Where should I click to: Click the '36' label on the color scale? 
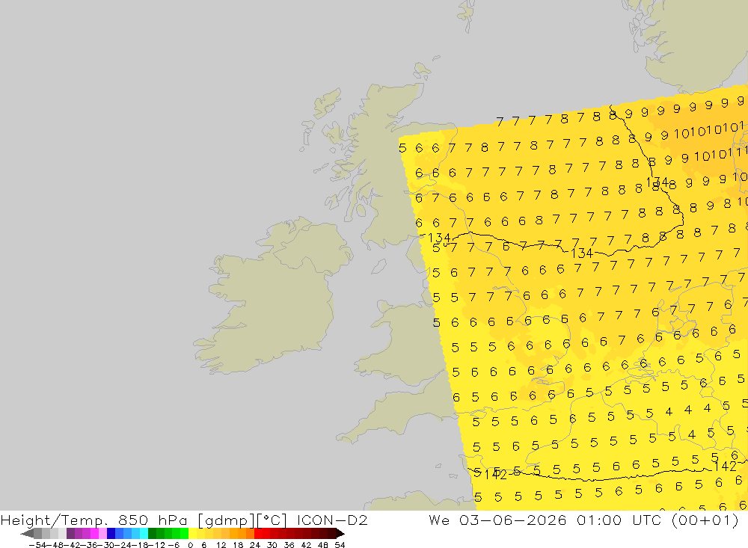point(289,545)
